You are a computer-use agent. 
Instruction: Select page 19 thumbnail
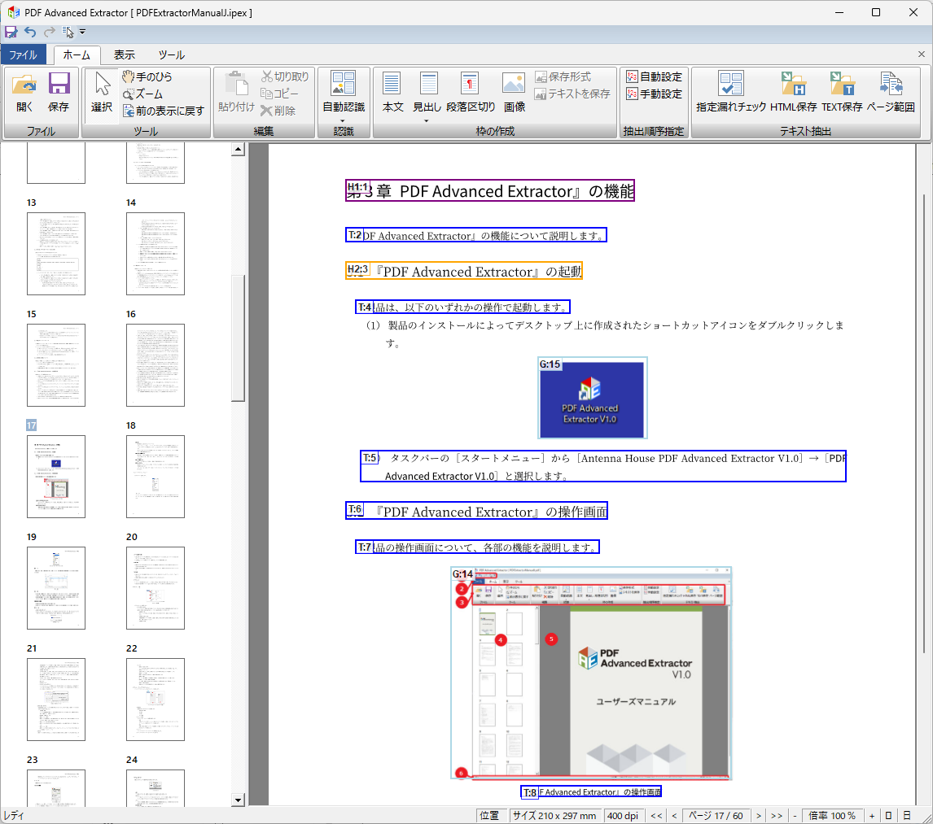tap(56, 588)
